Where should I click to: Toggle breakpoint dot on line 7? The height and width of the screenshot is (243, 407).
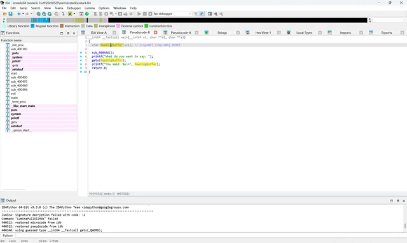[81, 60]
